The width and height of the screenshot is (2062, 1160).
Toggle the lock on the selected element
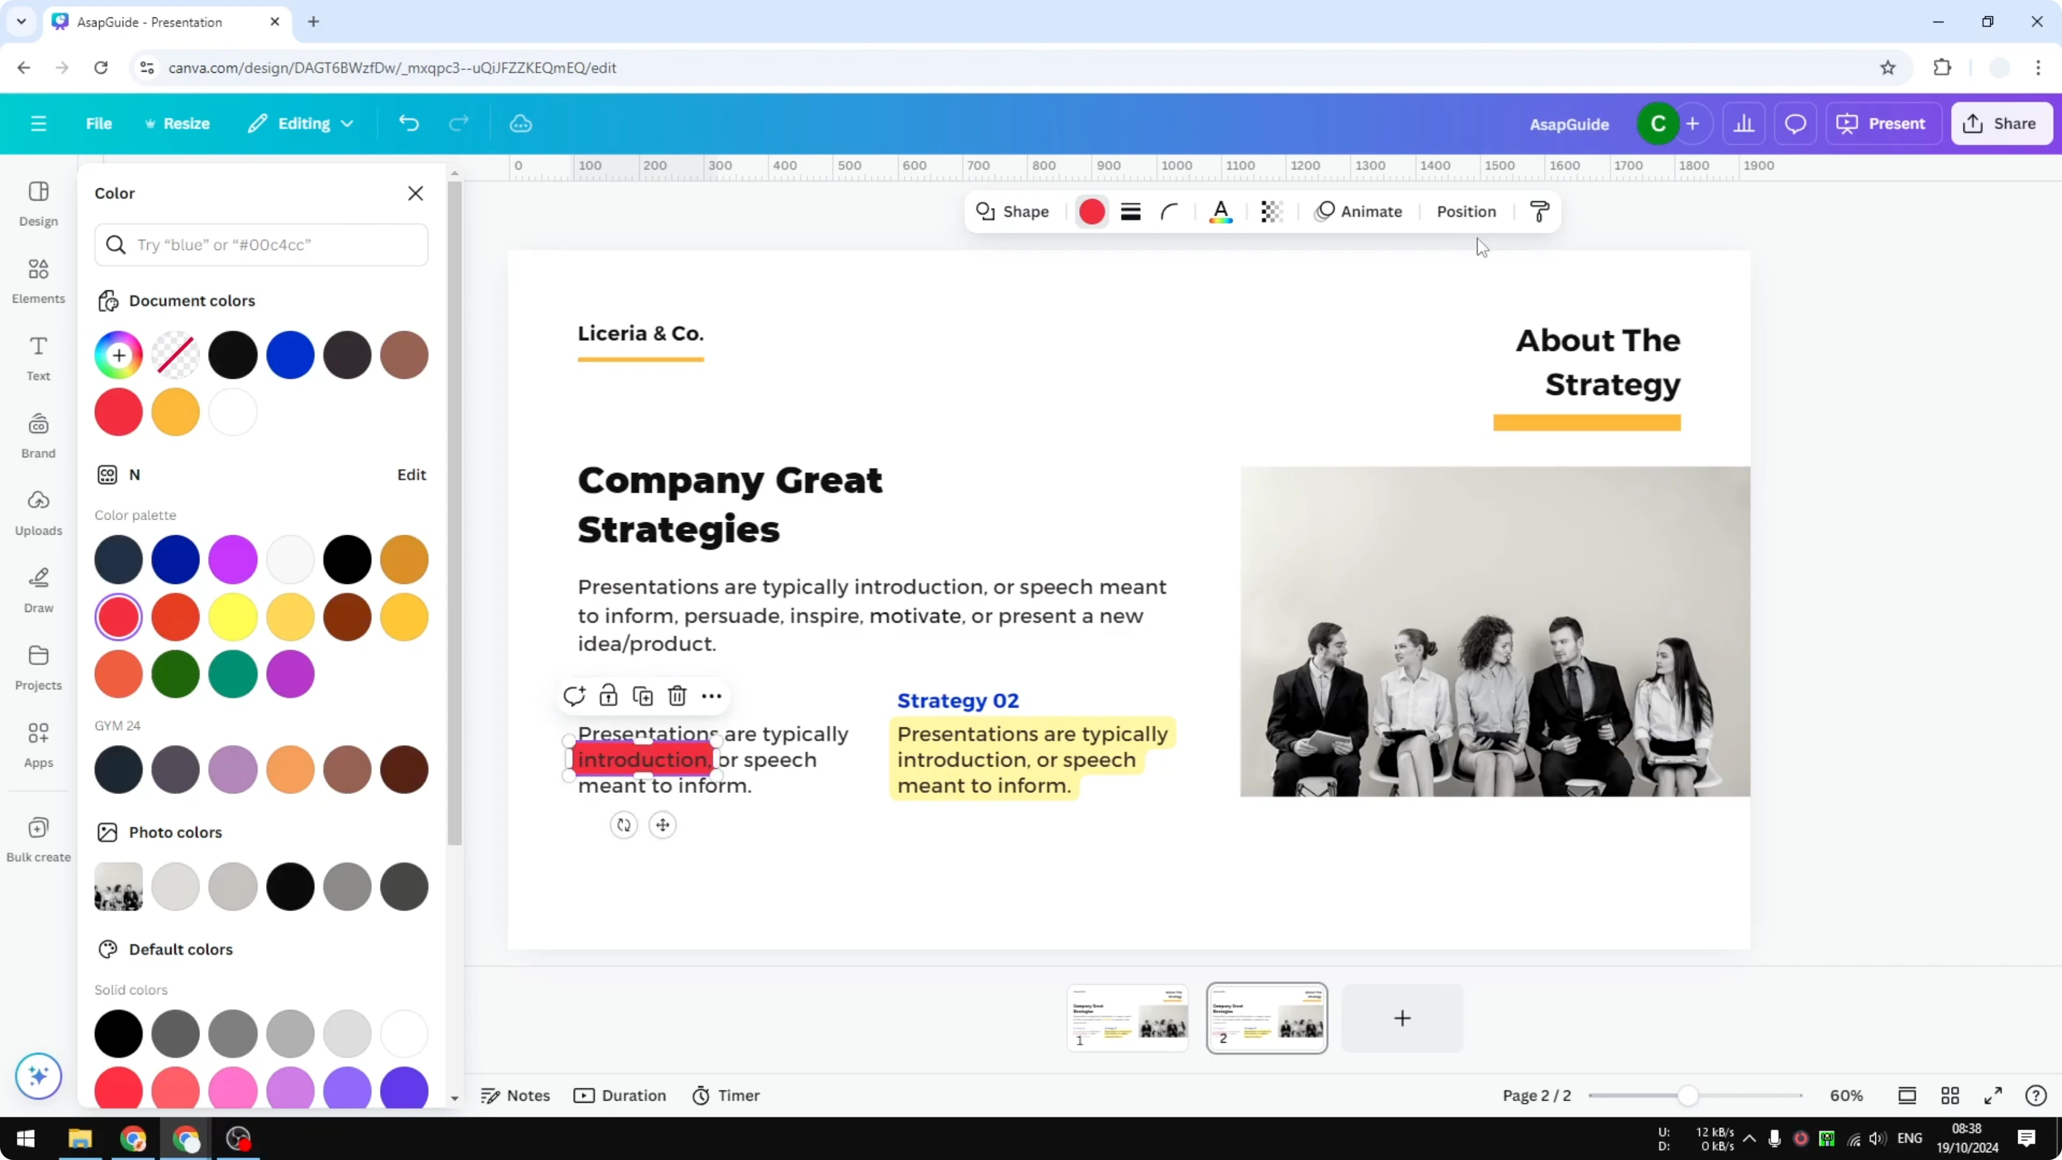(609, 695)
